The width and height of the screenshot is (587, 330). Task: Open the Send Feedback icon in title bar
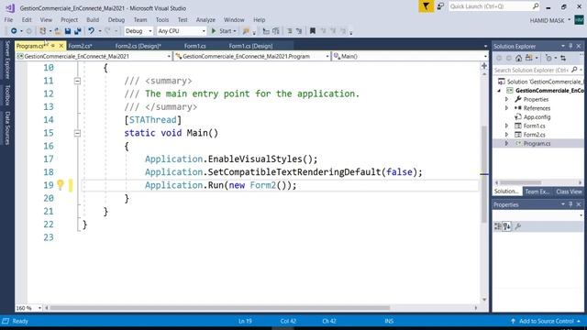[440, 6]
